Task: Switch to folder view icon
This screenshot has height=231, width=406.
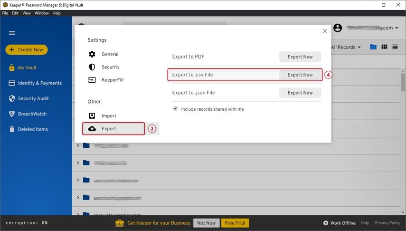Action: pos(373,47)
